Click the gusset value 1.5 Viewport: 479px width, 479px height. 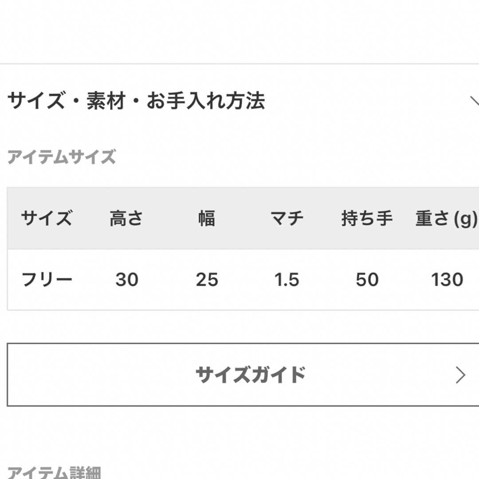tap(287, 279)
